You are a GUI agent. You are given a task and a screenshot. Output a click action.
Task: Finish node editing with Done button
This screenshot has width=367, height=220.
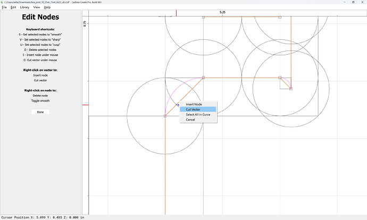(40, 112)
